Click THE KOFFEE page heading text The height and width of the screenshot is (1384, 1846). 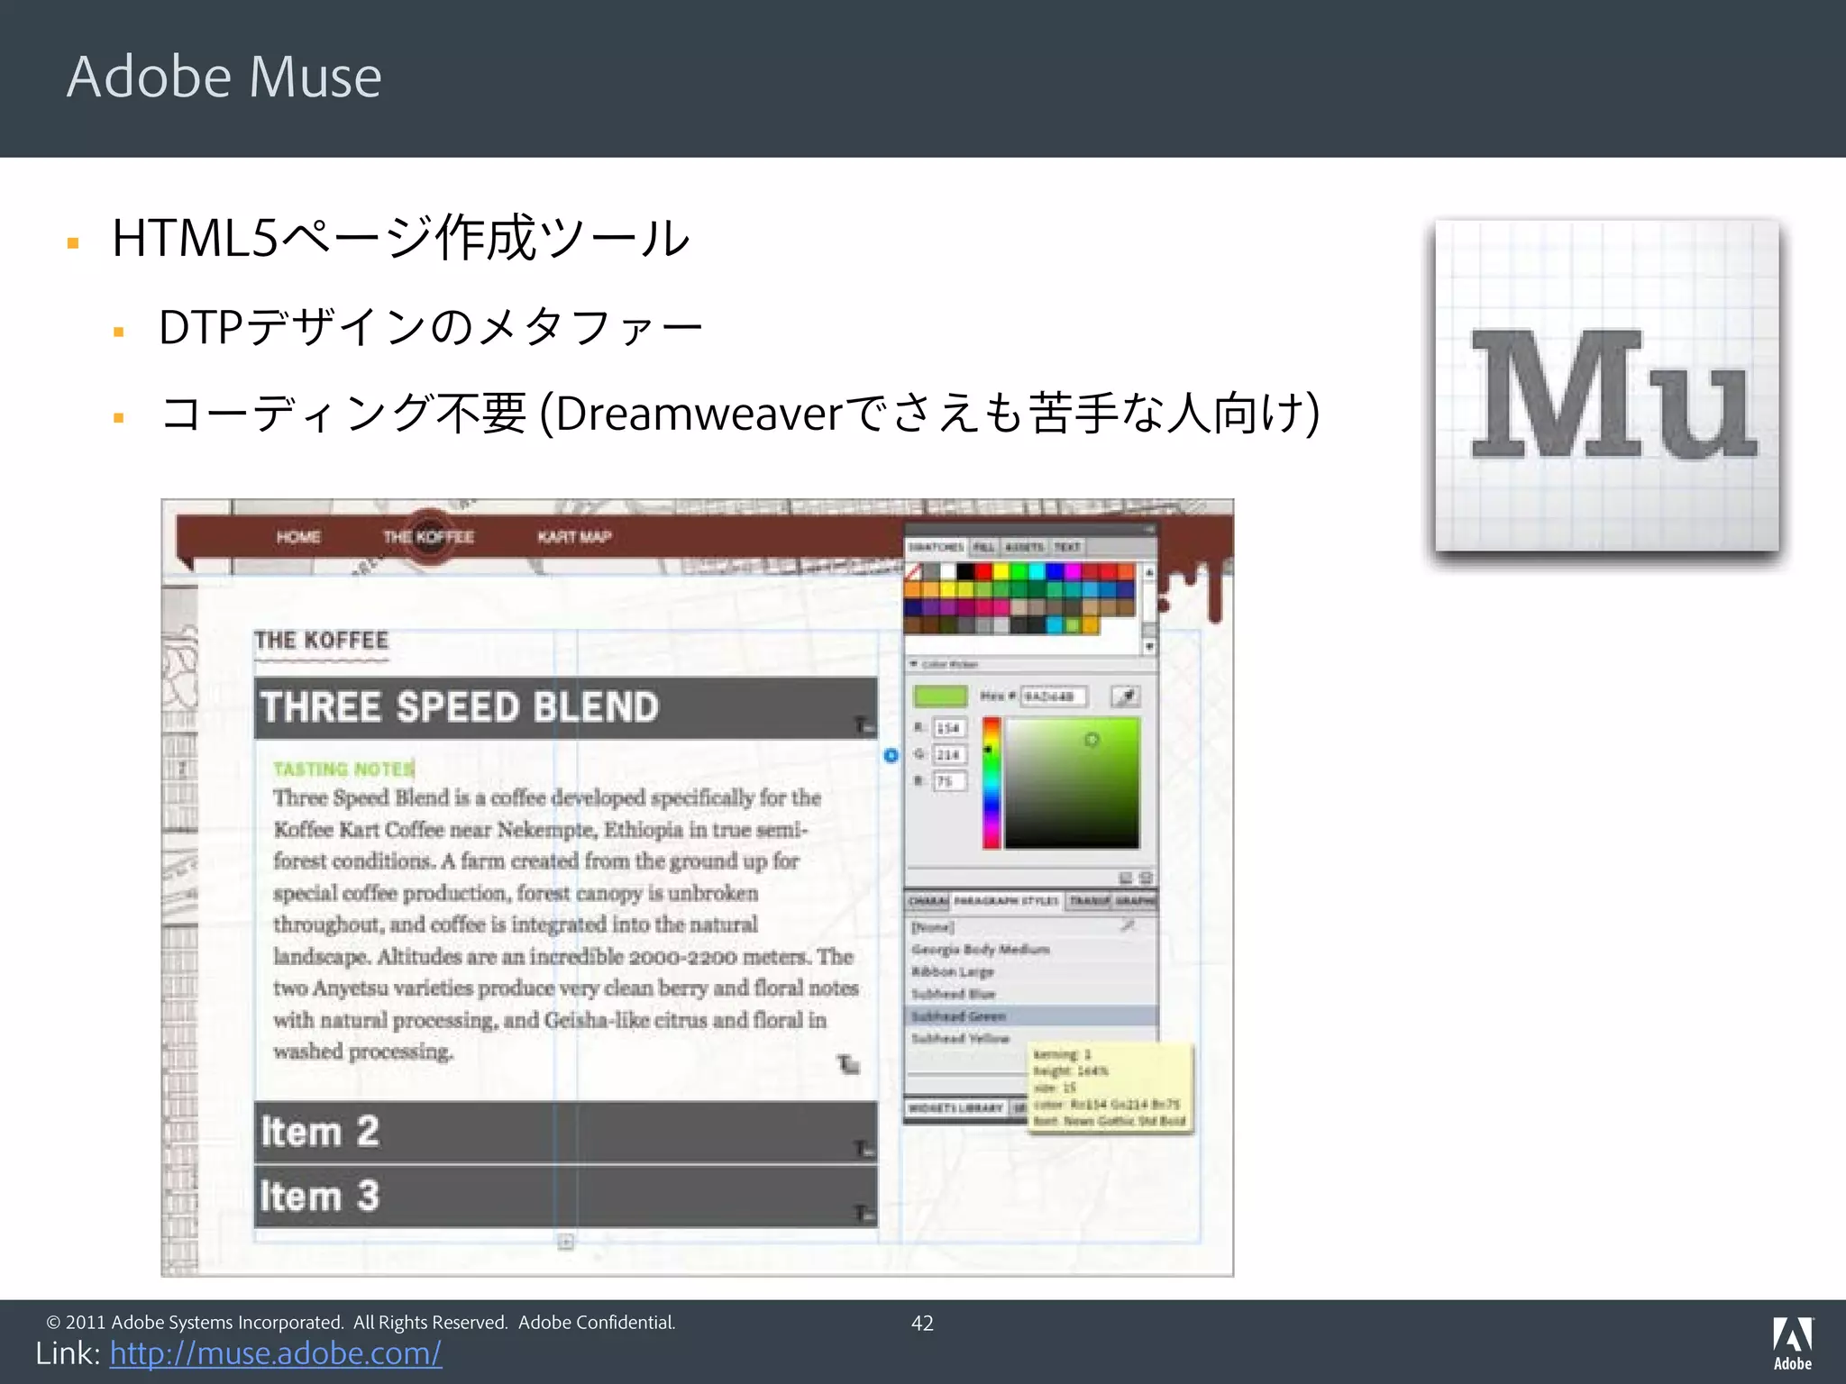click(x=322, y=641)
